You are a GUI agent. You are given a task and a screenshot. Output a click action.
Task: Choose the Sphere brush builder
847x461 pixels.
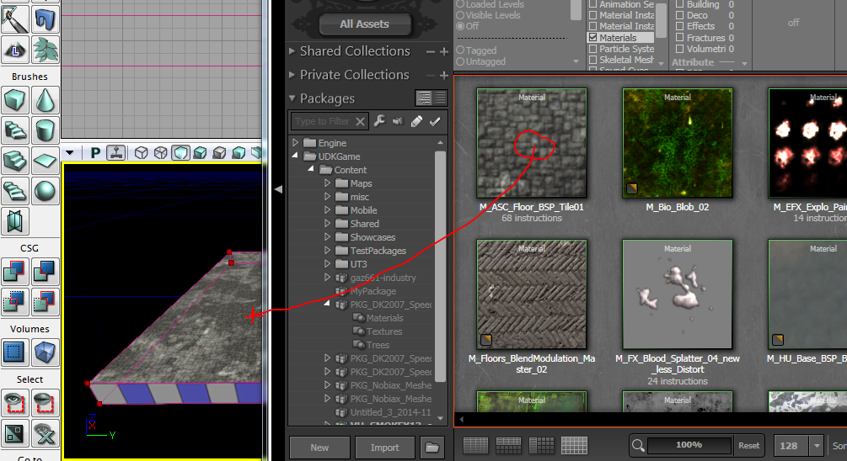click(45, 191)
